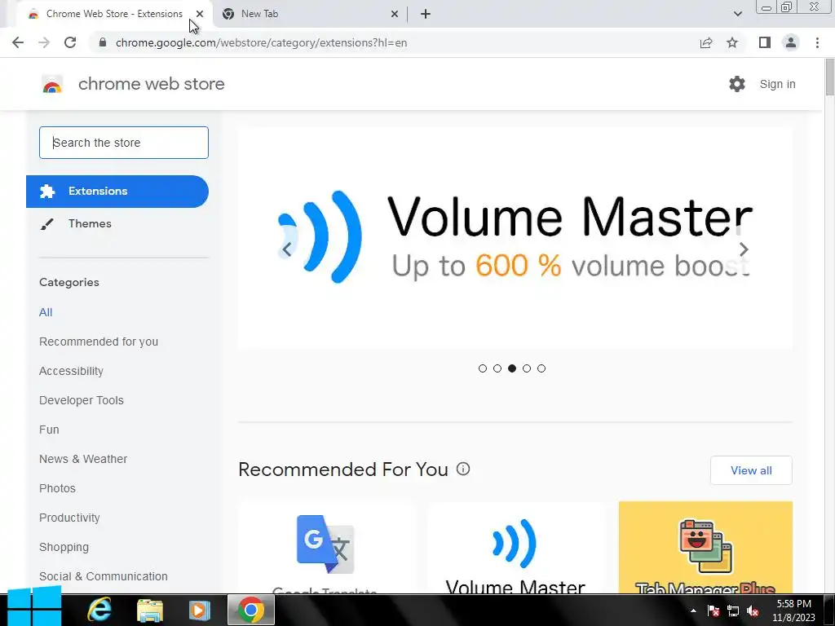Select second carousel dot

tap(497, 368)
